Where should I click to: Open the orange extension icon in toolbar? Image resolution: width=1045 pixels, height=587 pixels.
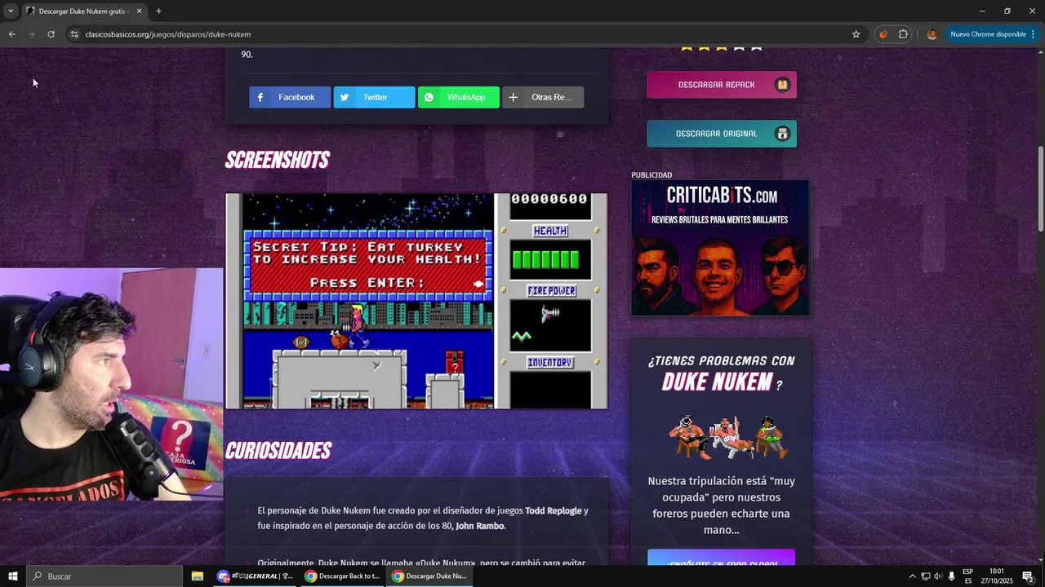883,34
